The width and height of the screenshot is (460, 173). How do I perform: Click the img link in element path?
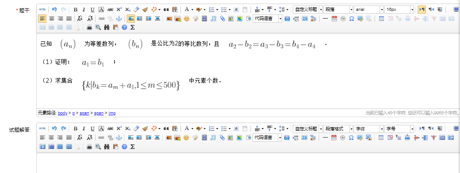(x=112, y=113)
